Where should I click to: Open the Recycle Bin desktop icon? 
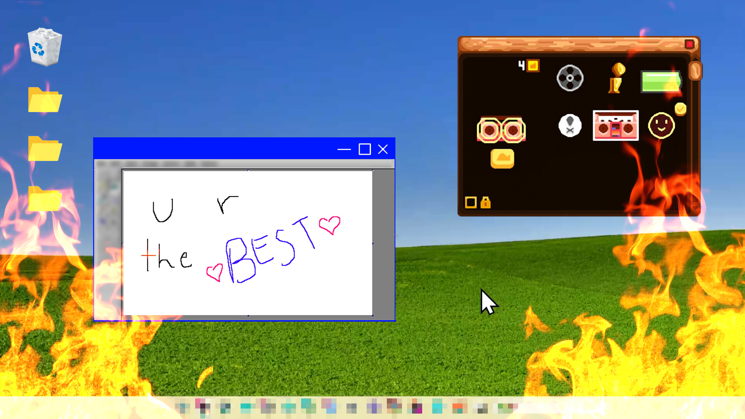pos(45,47)
